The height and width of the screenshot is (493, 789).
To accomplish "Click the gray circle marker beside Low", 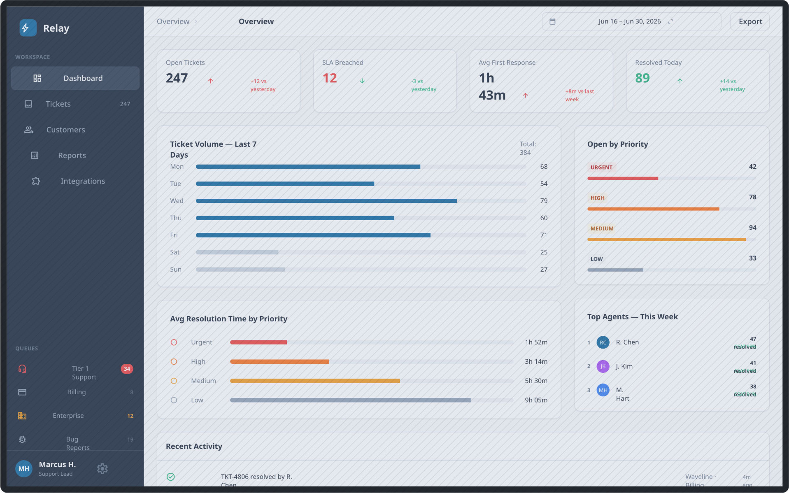I will [x=174, y=400].
